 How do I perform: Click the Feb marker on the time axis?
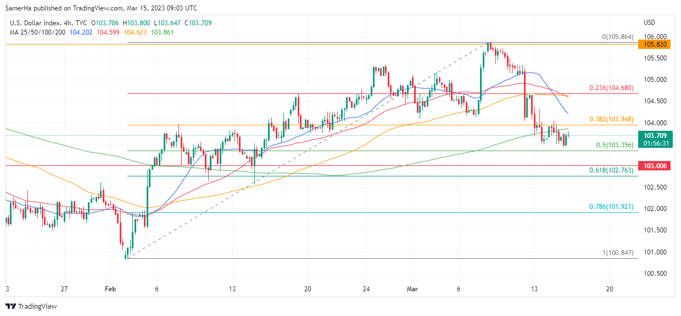tap(110, 289)
